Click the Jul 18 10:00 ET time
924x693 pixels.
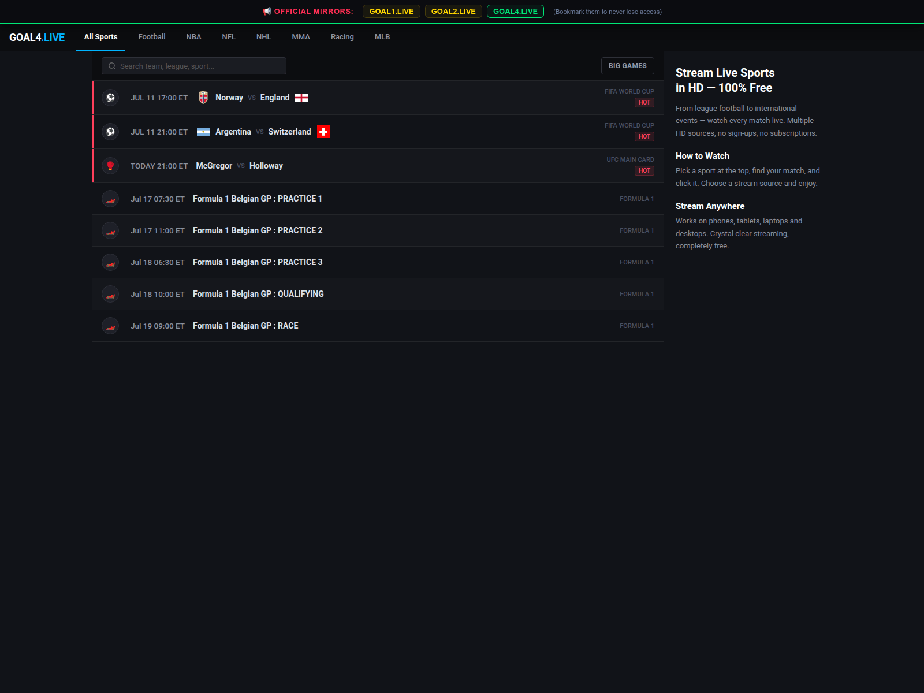[x=158, y=294]
